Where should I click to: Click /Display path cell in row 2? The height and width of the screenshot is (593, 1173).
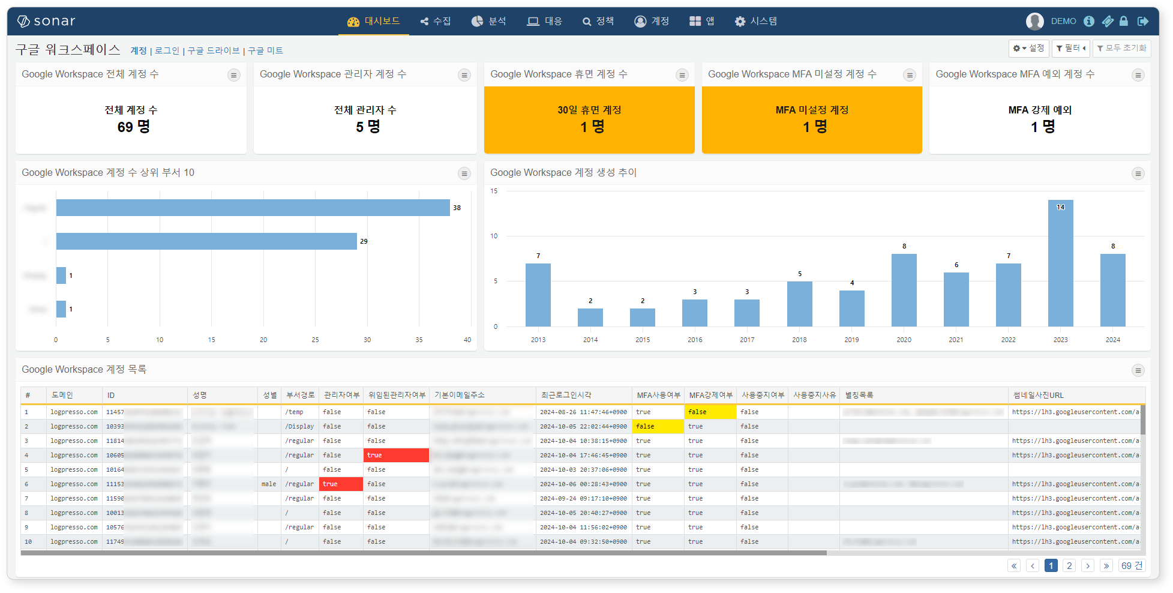click(x=299, y=426)
